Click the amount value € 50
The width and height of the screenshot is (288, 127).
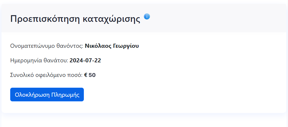(x=90, y=75)
